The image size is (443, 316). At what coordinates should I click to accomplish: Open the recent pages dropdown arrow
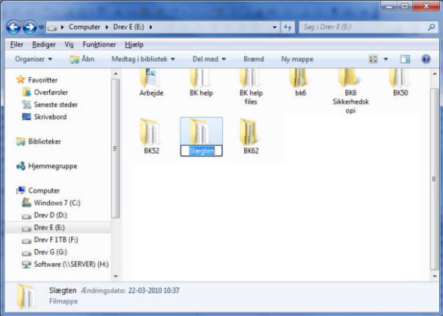(41, 27)
